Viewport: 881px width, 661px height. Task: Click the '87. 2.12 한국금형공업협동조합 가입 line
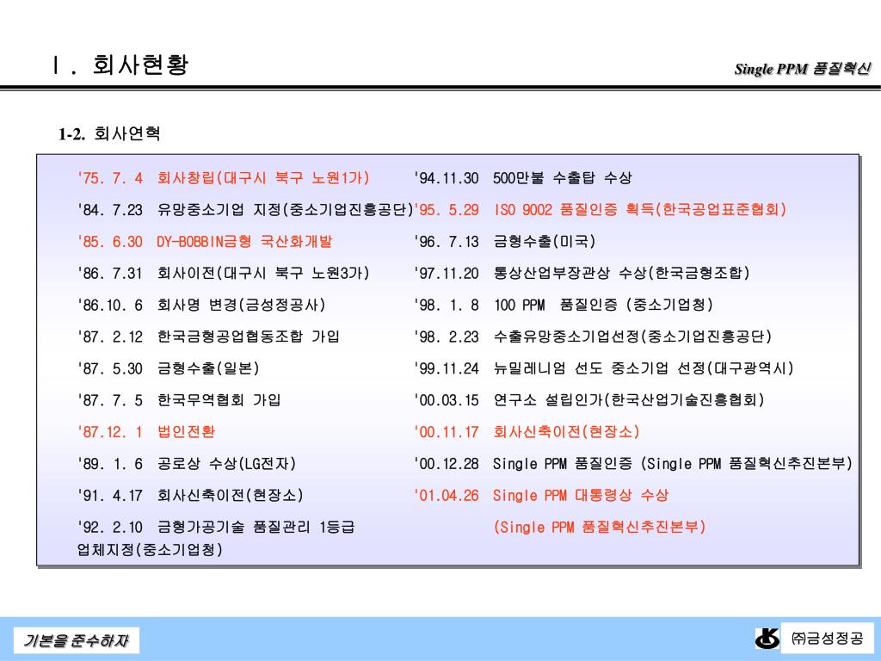point(208,337)
